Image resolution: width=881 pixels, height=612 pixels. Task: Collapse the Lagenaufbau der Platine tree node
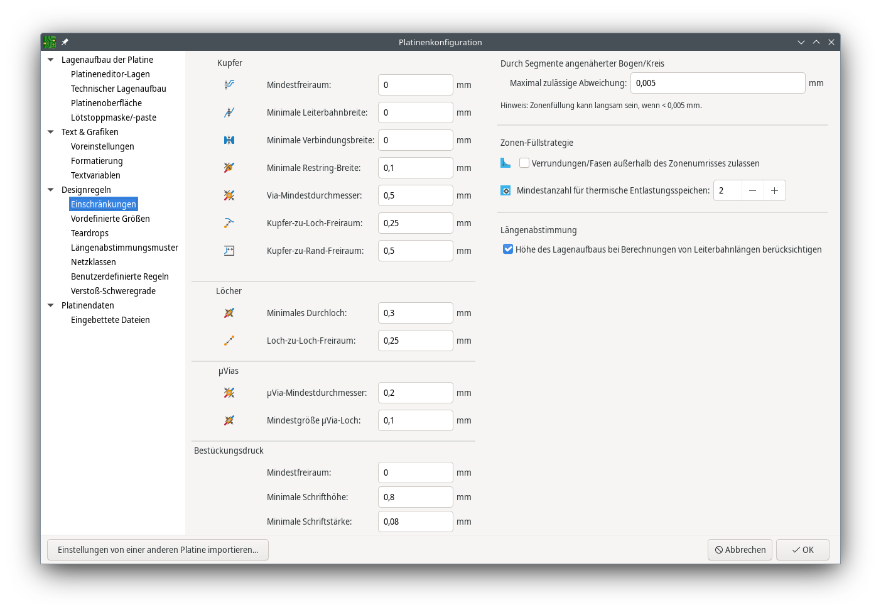coord(51,60)
